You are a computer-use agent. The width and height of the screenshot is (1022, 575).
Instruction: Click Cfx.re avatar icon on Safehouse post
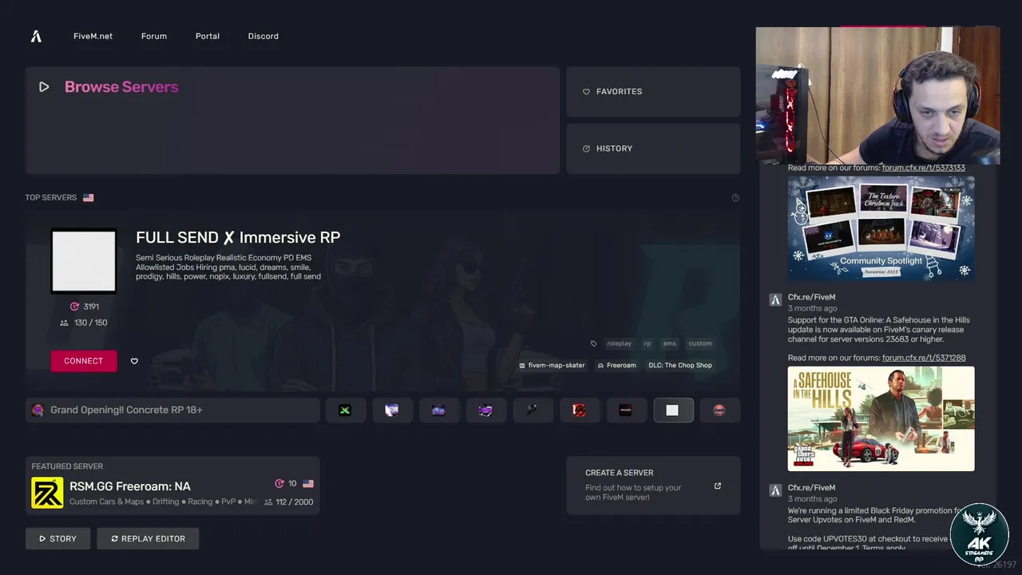[x=774, y=299]
